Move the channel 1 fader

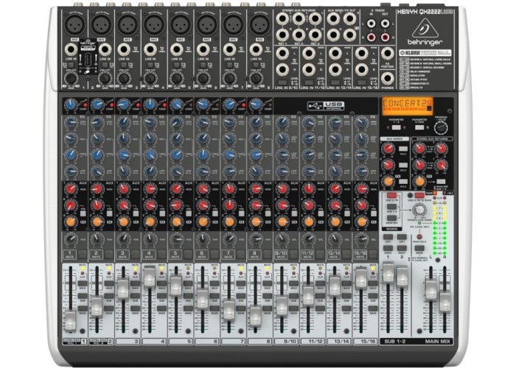pos(70,321)
